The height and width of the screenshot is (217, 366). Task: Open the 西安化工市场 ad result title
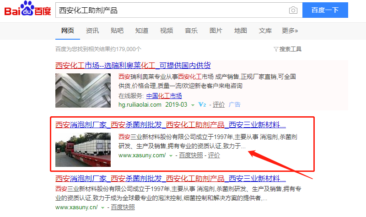coord(133,65)
